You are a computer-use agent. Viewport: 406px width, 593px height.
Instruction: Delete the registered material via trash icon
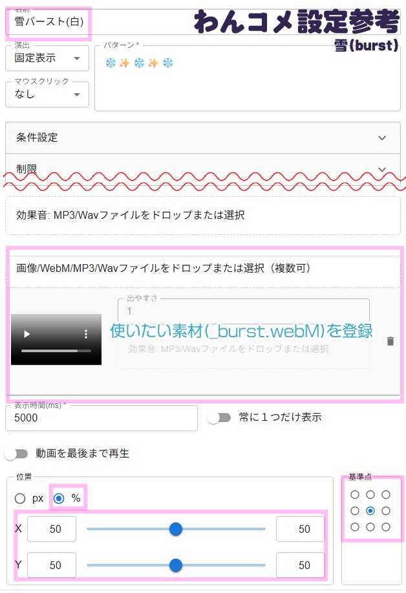(x=390, y=341)
